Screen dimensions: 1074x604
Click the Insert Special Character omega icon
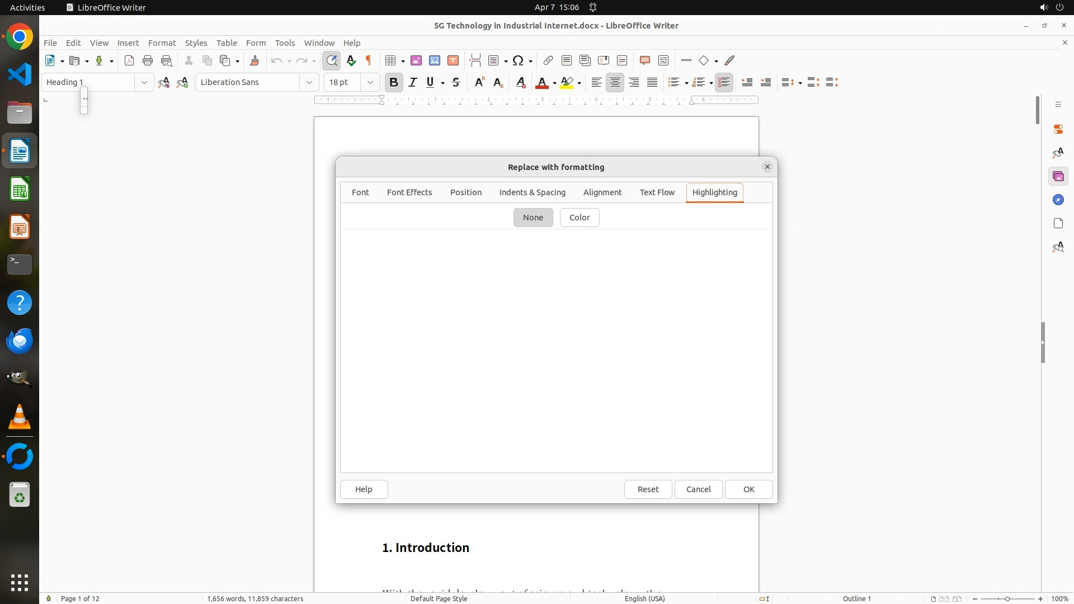point(518,60)
